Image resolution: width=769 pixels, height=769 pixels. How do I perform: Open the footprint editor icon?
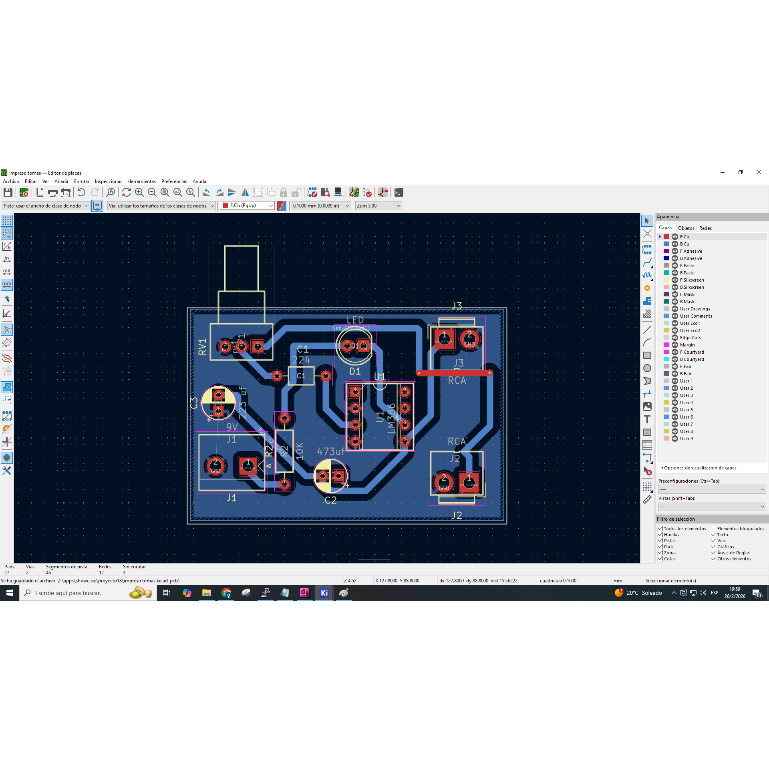[x=313, y=193]
